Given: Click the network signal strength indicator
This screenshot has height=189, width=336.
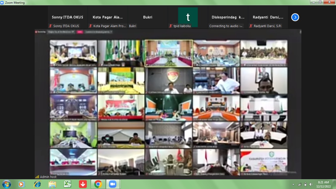Looking at the screenshot, I should click(299, 184).
